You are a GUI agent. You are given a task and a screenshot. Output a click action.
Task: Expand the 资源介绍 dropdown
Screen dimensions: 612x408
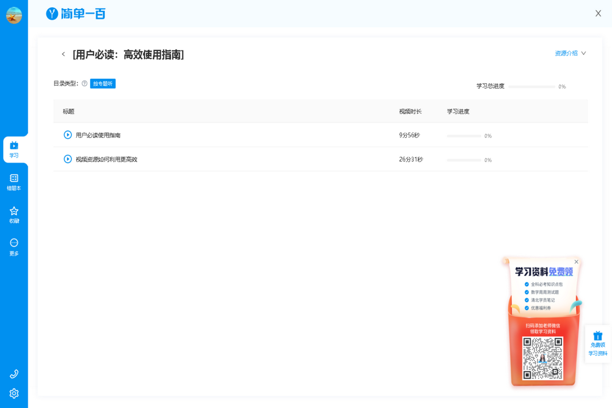[569, 52]
